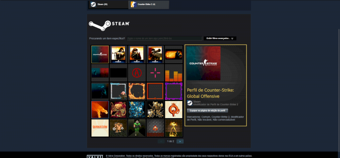340x158 pixels.
Task: Select the red anarchy 'A' emblem item
Action: tap(137, 73)
